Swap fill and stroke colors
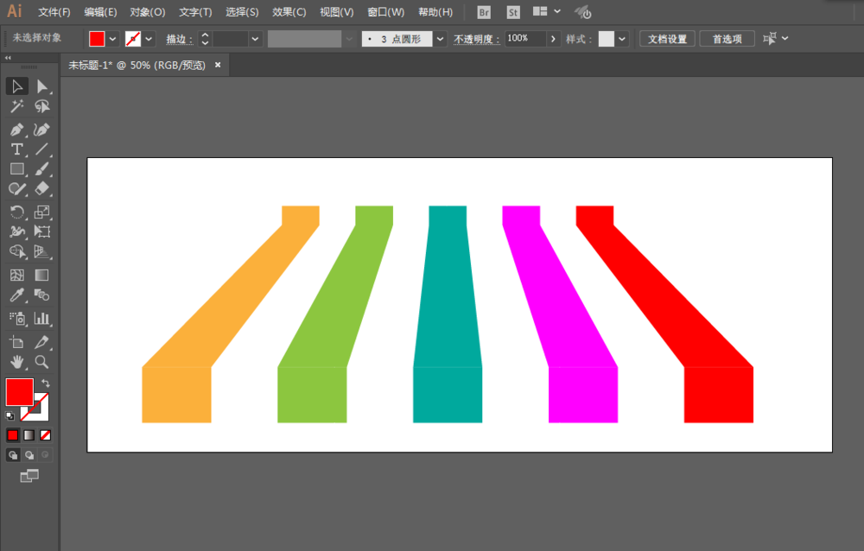Viewport: 864px width, 551px height. coord(46,383)
